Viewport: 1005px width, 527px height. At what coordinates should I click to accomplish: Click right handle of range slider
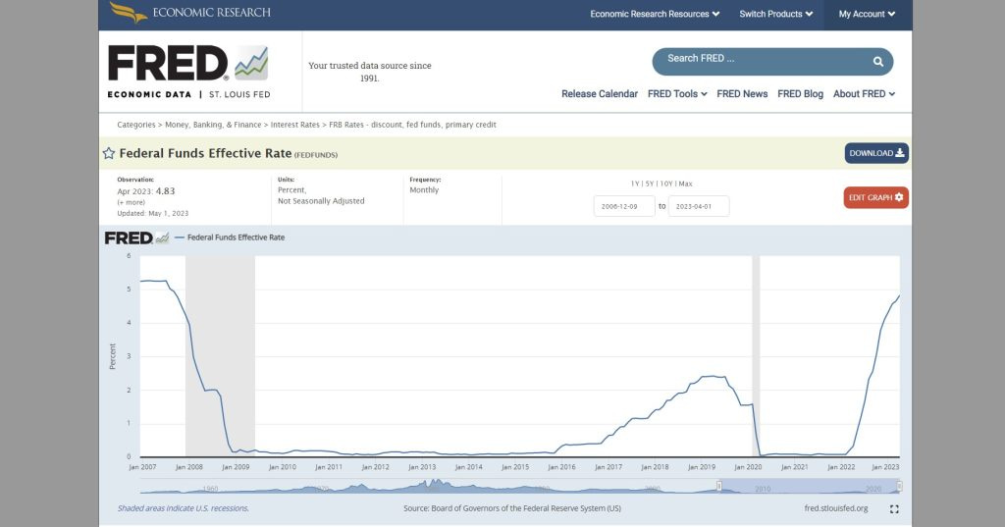(899, 487)
